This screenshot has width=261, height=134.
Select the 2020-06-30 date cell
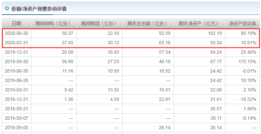pos(16,33)
